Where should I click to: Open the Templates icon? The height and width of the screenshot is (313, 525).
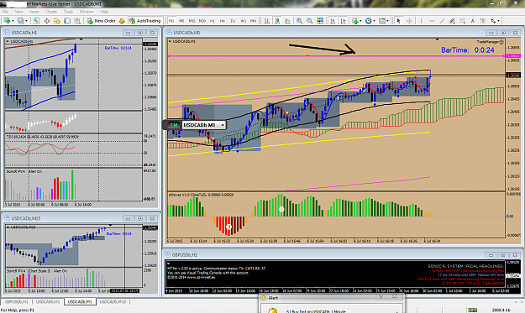[x=381, y=21]
